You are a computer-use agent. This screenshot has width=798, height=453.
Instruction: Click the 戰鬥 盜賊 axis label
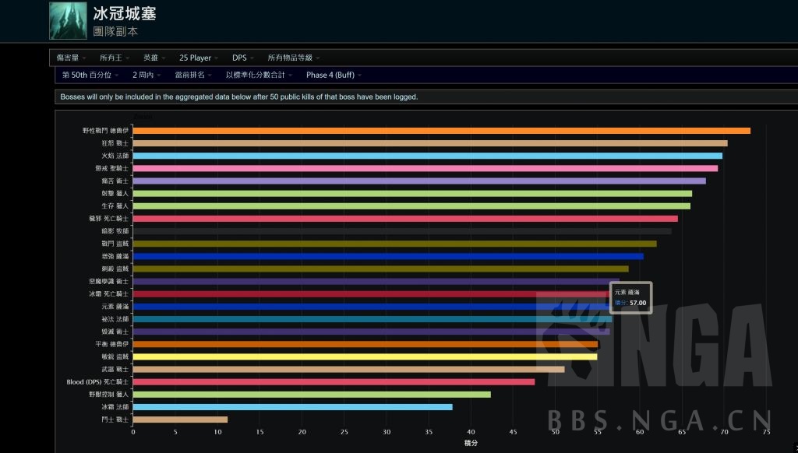pos(115,244)
